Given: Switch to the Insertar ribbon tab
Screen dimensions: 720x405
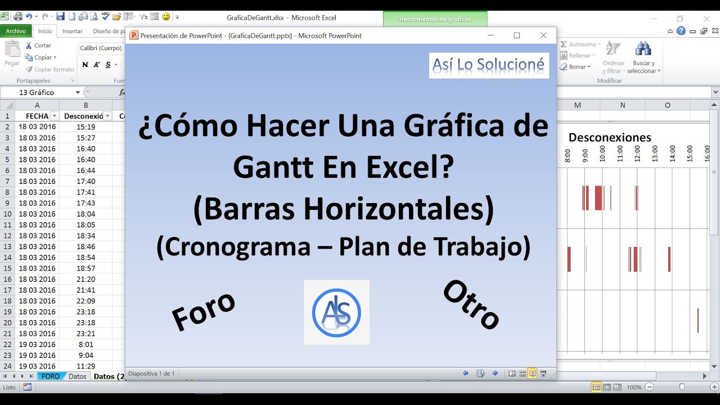Looking at the screenshot, I should 73,31.
